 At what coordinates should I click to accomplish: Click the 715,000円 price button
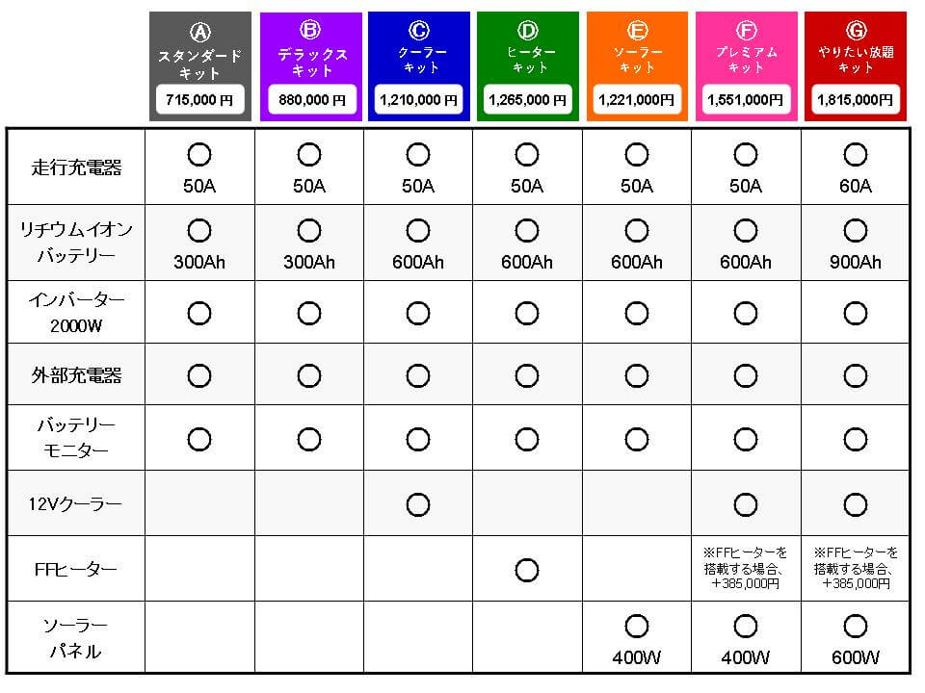[x=200, y=99]
